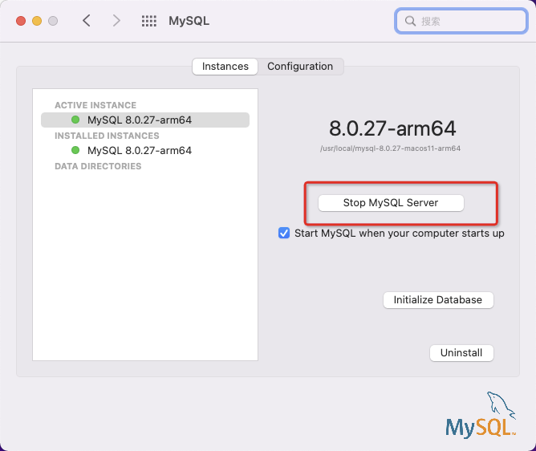This screenshot has height=451, width=536.
Task: Click the DATA DIRECTORIES header
Action: pyautogui.click(x=98, y=166)
